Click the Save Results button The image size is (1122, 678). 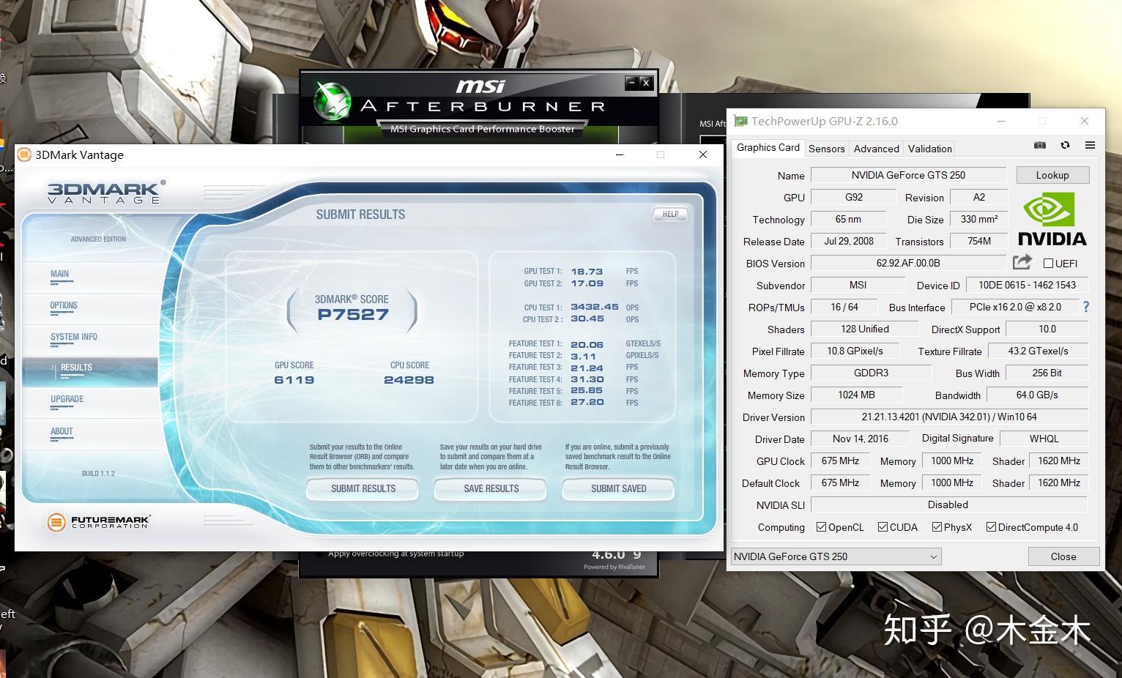point(491,488)
